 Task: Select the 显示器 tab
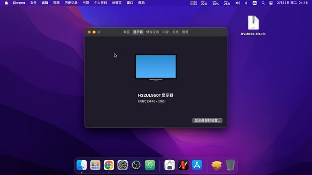point(138,32)
